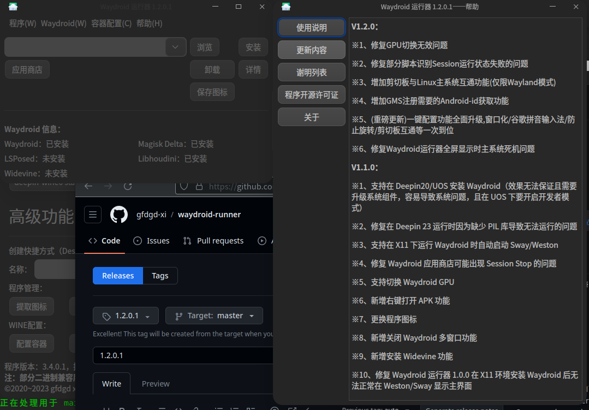589x410 pixels.
Task: Select the Write tab in release editor
Action: pos(111,384)
